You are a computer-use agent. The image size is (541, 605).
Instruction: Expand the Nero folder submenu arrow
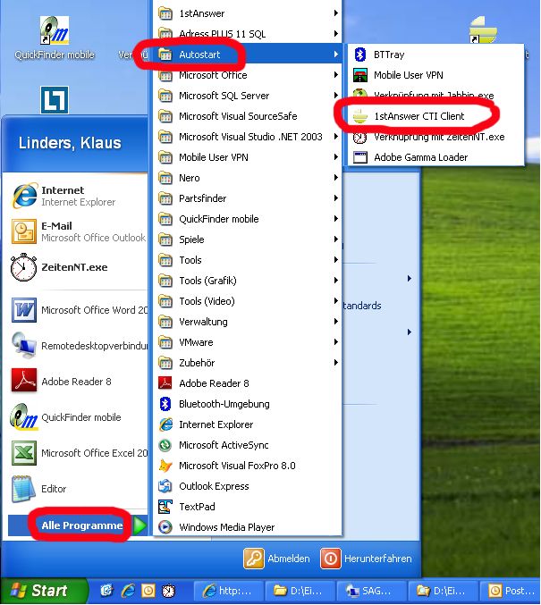coord(336,178)
